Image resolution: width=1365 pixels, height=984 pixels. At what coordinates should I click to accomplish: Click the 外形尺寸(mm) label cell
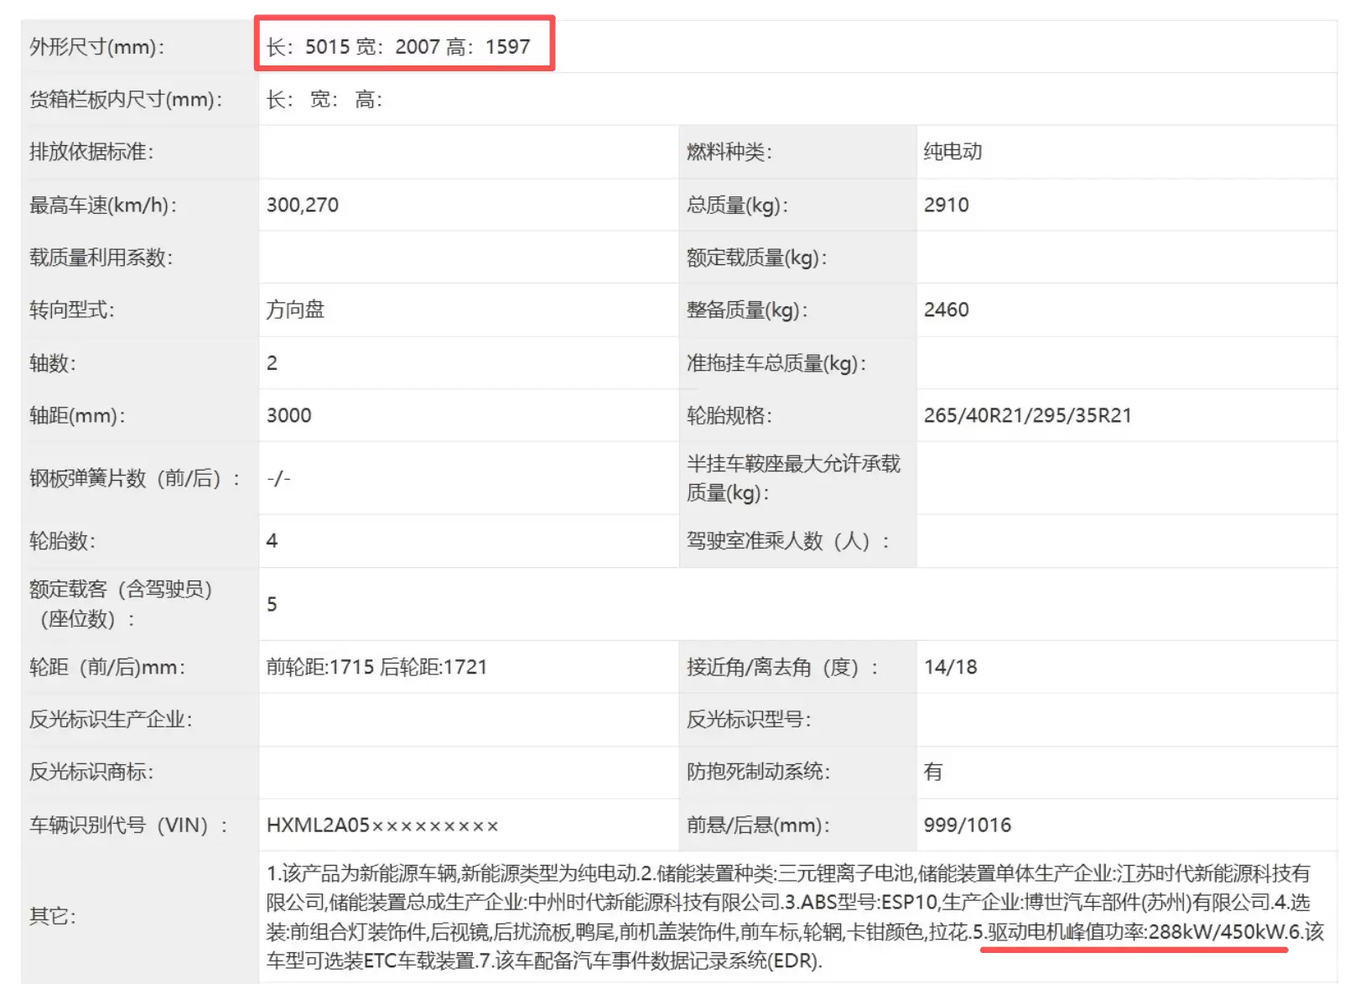[x=96, y=47]
